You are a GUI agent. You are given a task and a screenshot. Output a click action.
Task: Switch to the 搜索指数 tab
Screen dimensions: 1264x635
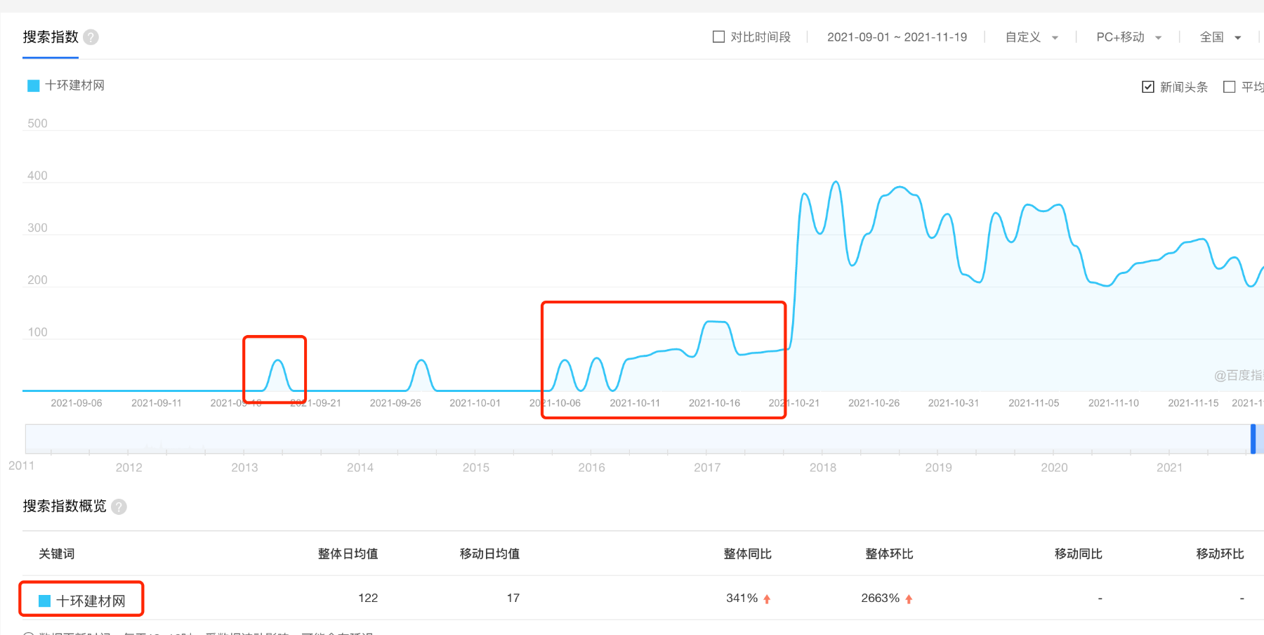point(49,37)
